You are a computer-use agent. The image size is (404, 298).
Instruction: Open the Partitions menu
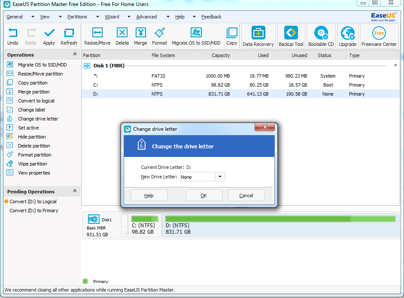pos(77,17)
